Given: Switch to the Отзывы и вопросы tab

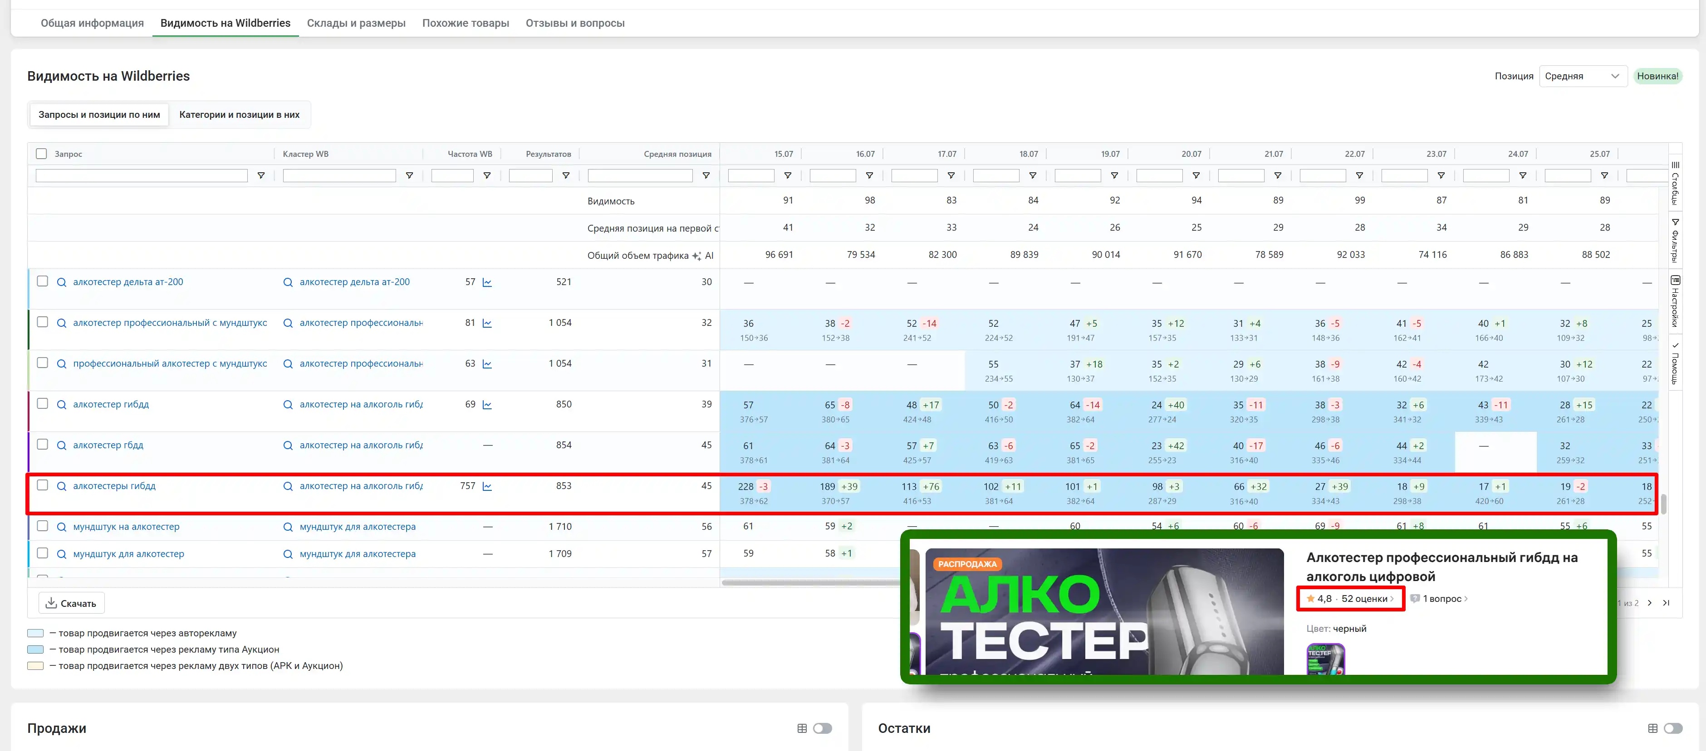Looking at the screenshot, I should (x=575, y=23).
